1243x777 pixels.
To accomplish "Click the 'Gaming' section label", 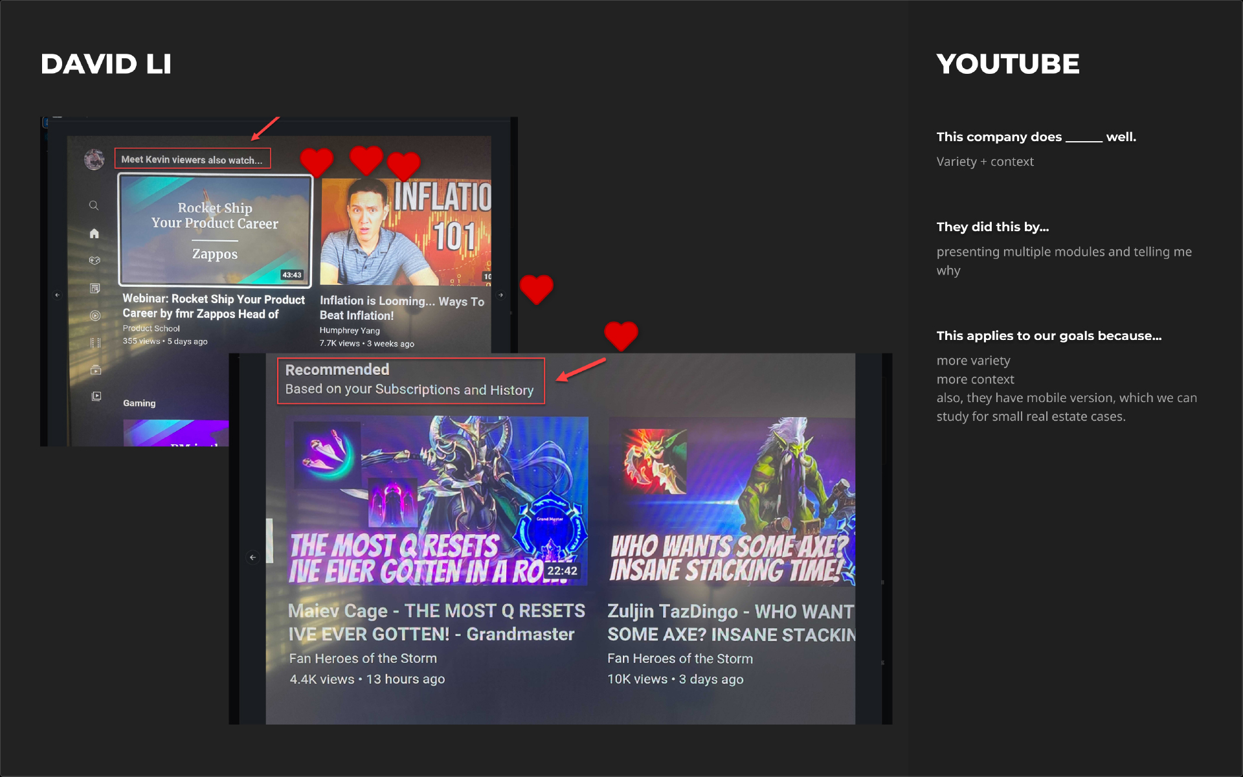I will coord(139,403).
